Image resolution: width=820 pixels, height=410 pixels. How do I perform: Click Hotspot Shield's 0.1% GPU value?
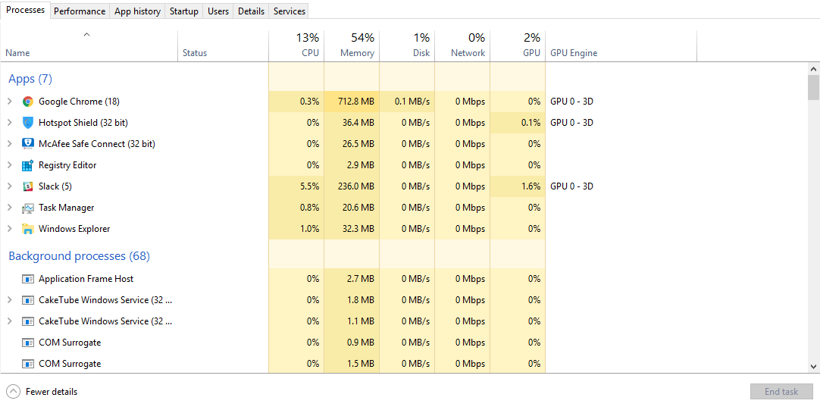518,123
